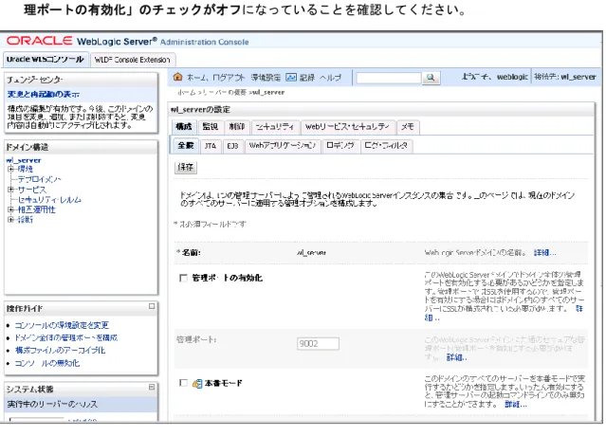Expand the 環境 tree node
606x436 pixels.
tap(10, 169)
